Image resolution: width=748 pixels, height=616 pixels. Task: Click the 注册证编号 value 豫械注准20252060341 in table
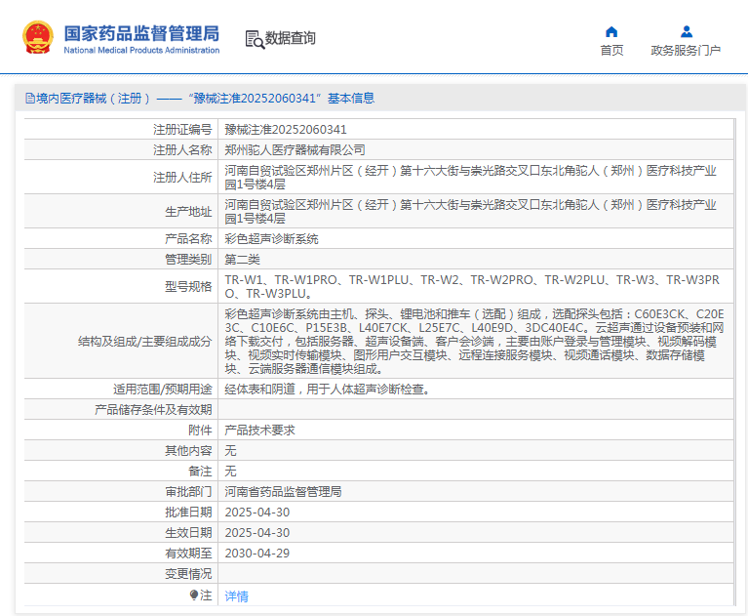[x=286, y=129]
